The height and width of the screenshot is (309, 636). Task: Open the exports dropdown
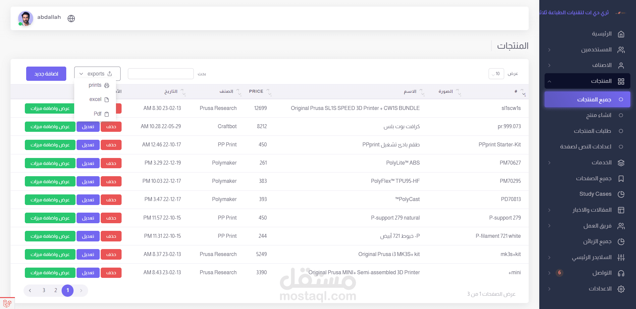pos(97,74)
